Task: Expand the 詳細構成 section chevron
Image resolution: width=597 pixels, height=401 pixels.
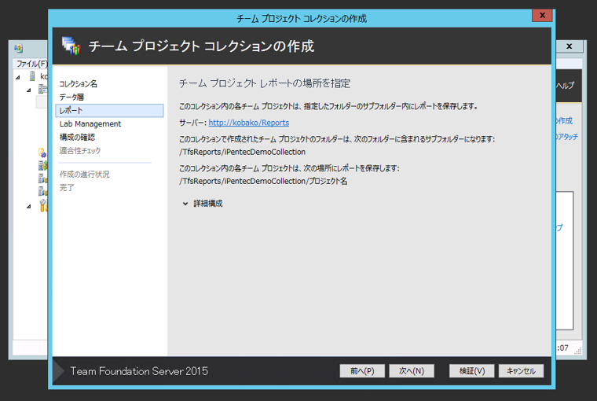Action: (x=185, y=204)
